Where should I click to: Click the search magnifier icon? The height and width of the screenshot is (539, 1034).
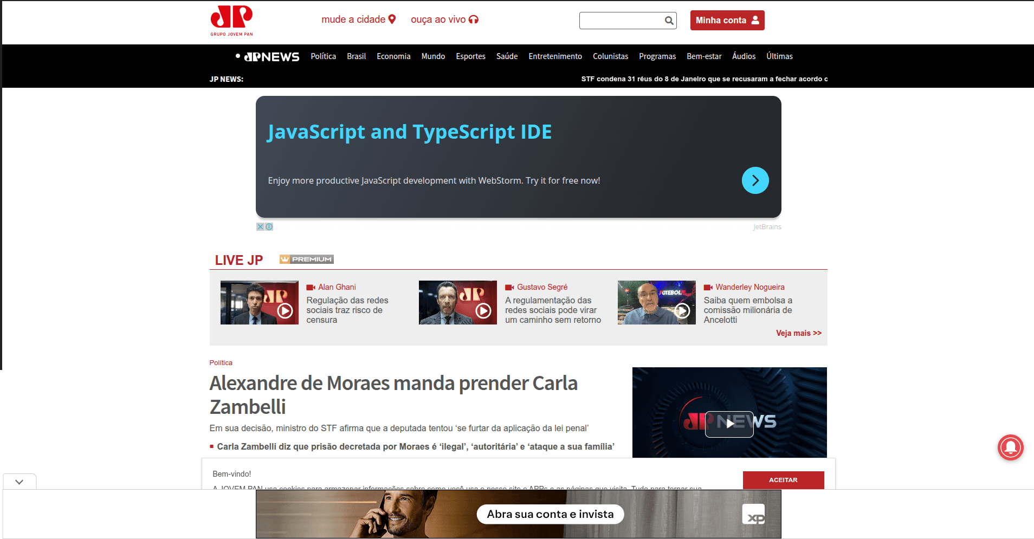point(669,21)
